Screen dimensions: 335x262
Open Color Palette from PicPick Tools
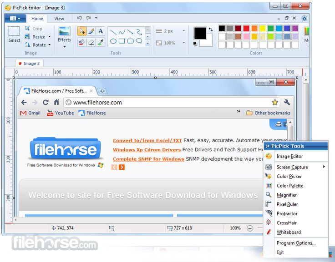(x=296, y=186)
